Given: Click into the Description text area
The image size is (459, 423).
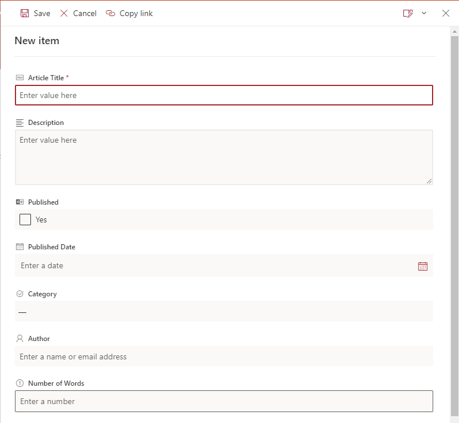Looking at the screenshot, I should [224, 158].
